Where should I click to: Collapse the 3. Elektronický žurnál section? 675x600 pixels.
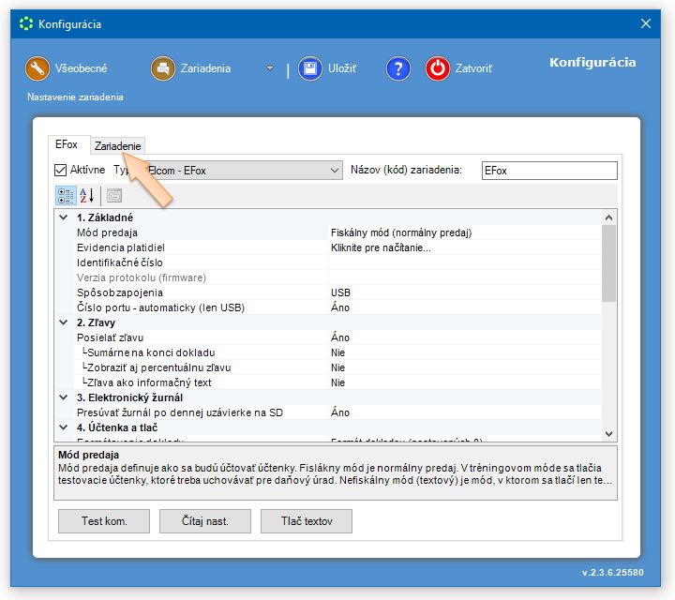63,397
